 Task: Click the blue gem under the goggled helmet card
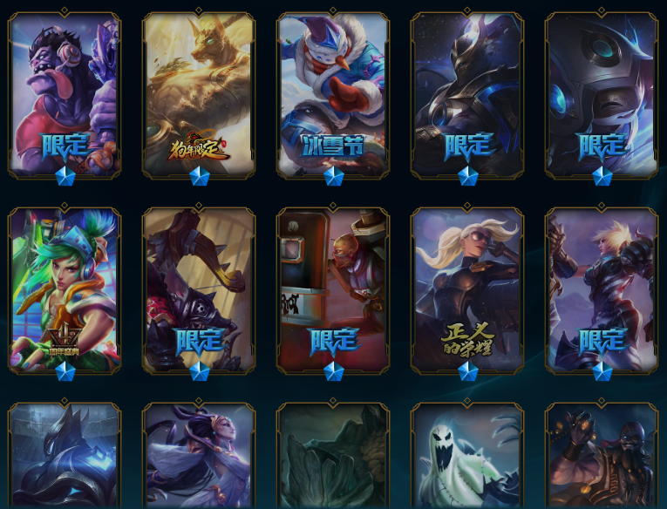pos(602,176)
